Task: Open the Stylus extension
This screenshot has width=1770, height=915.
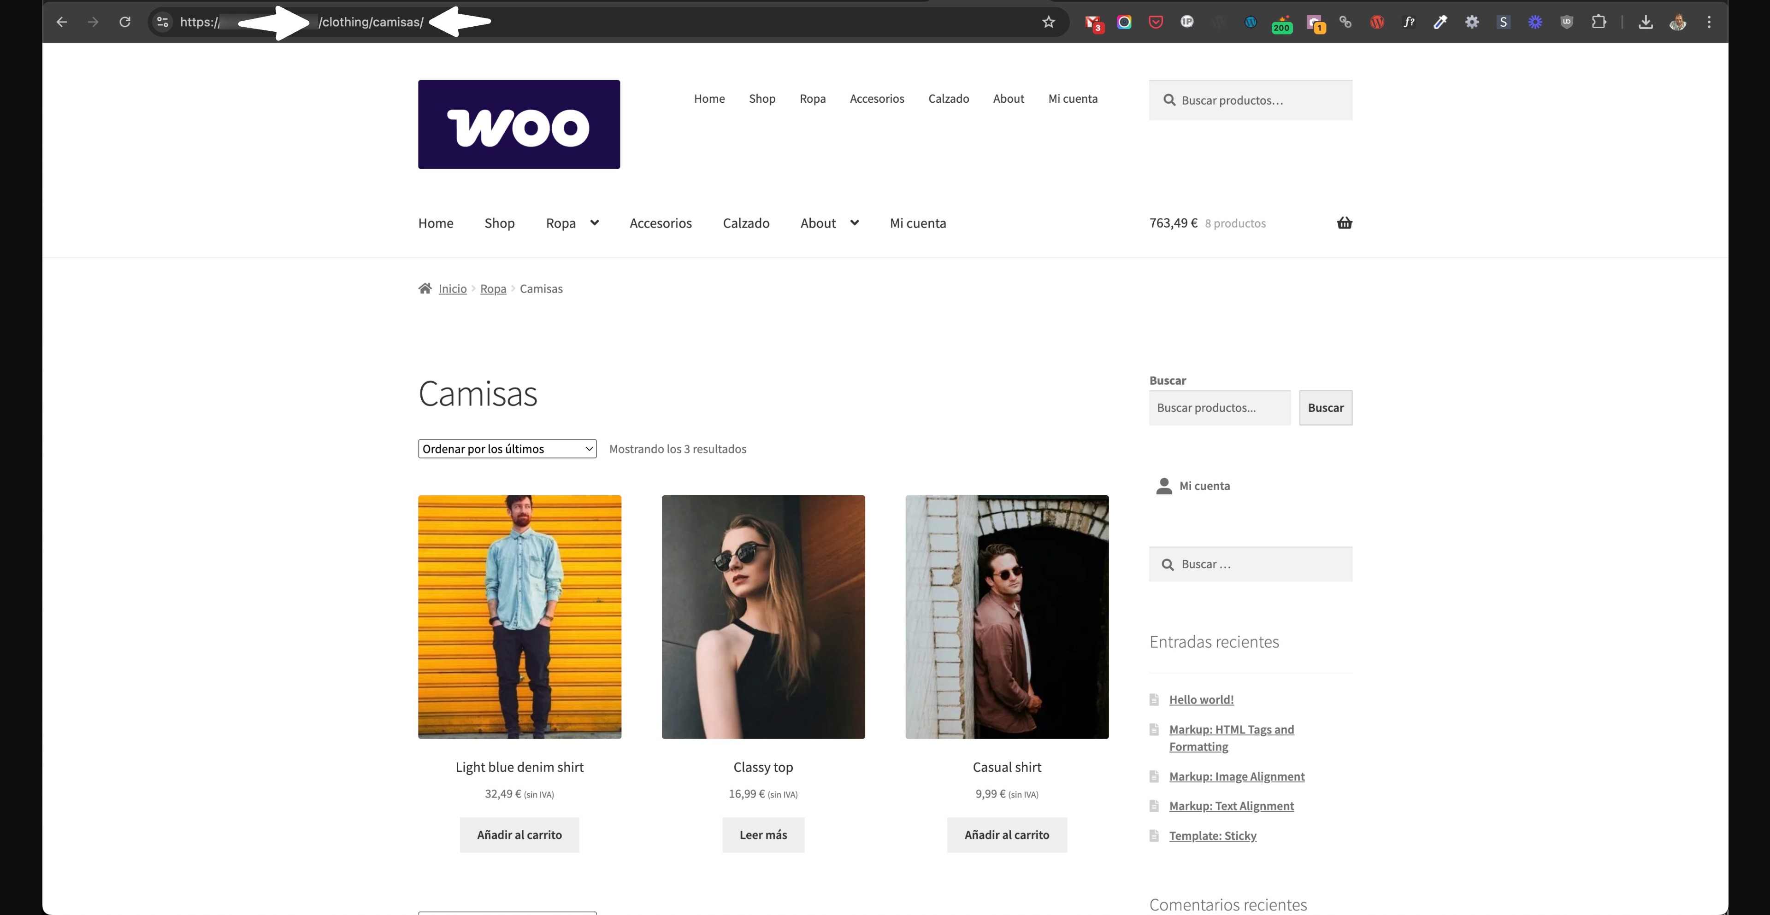Action: click(1503, 21)
